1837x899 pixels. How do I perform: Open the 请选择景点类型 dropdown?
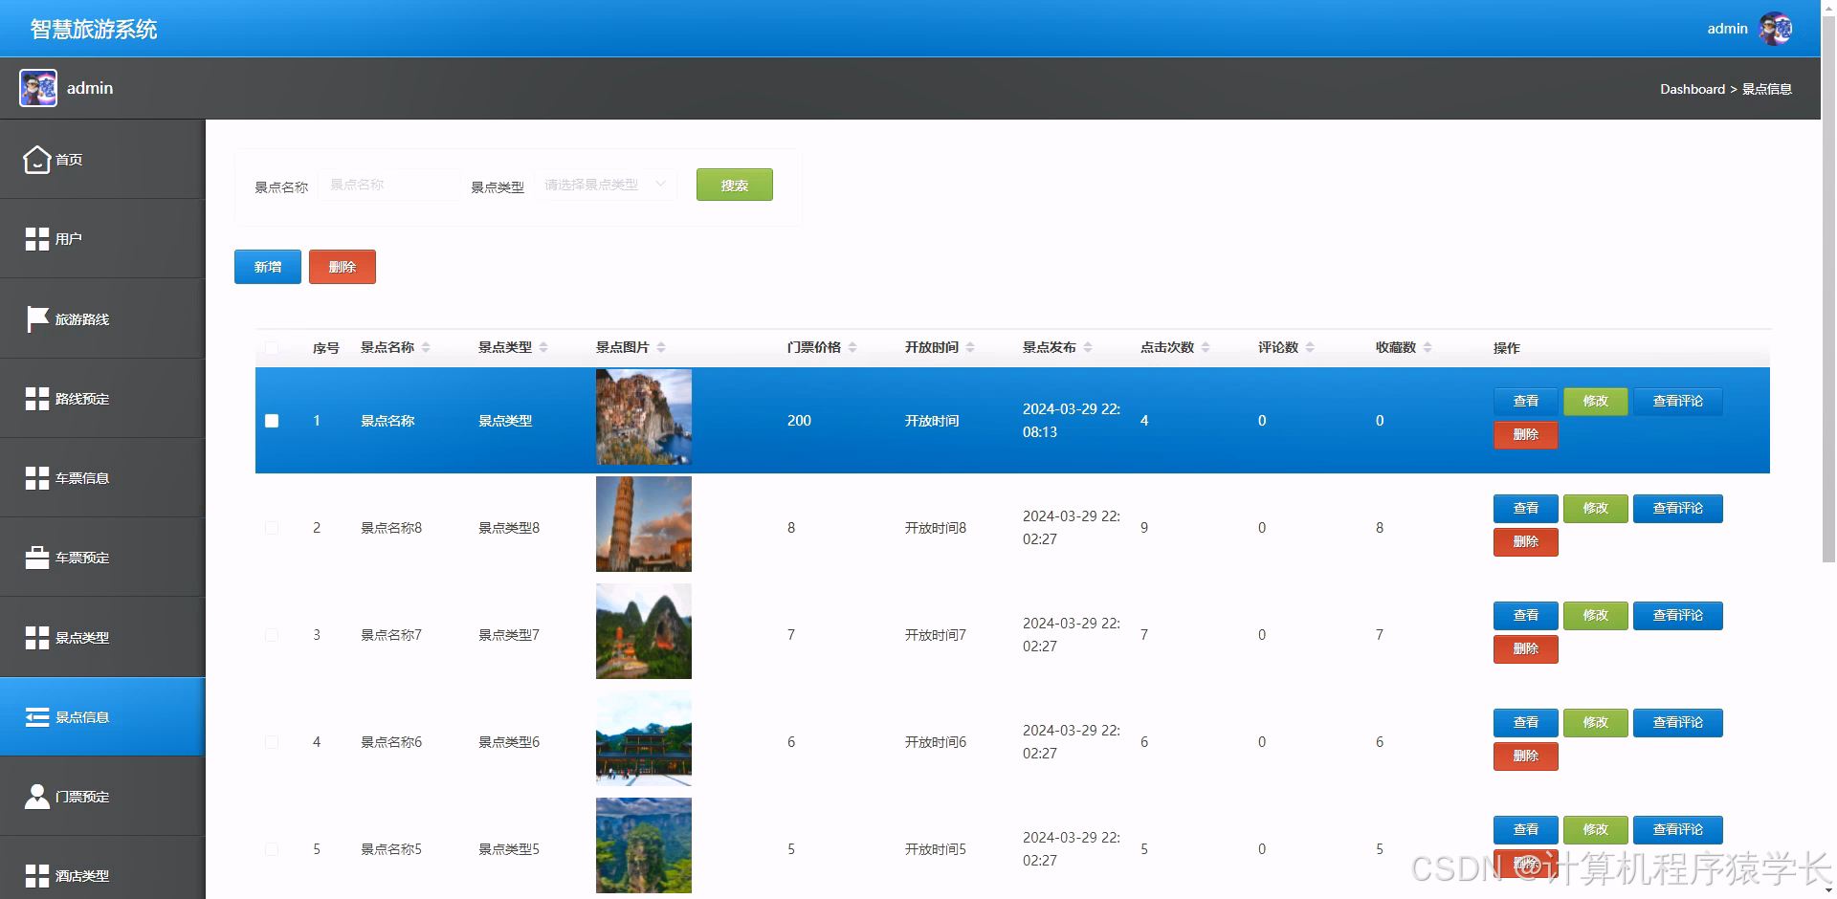(606, 185)
